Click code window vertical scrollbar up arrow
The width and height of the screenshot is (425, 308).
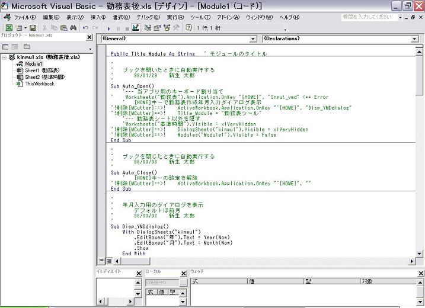[419, 52]
